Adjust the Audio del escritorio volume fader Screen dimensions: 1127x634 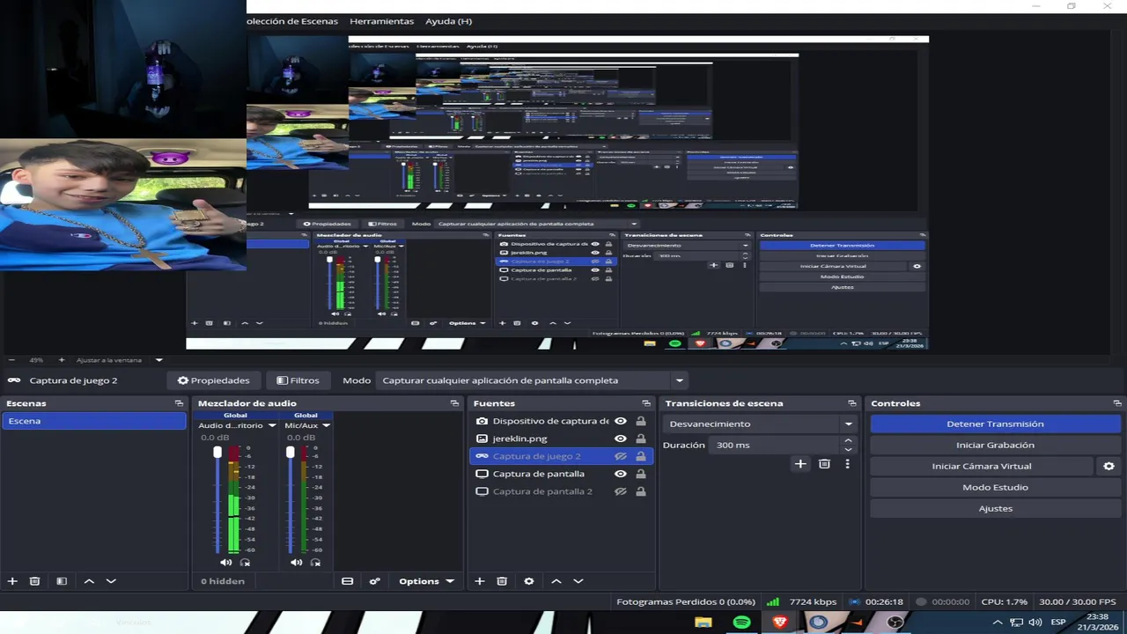coord(217,453)
